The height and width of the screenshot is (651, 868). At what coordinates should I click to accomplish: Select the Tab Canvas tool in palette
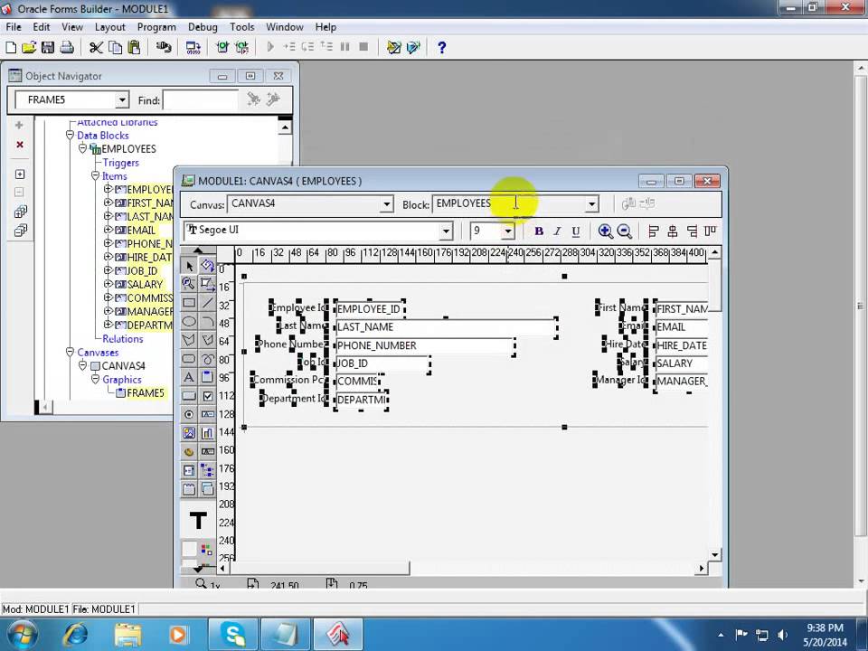[x=189, y=489]
